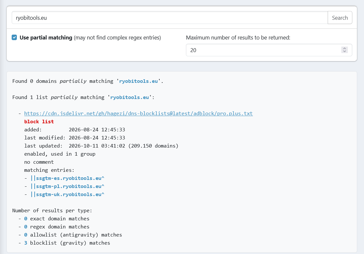Screen dimensions: 364x254
Task: Click '0 exact domain matches' line
Action: 57,218
